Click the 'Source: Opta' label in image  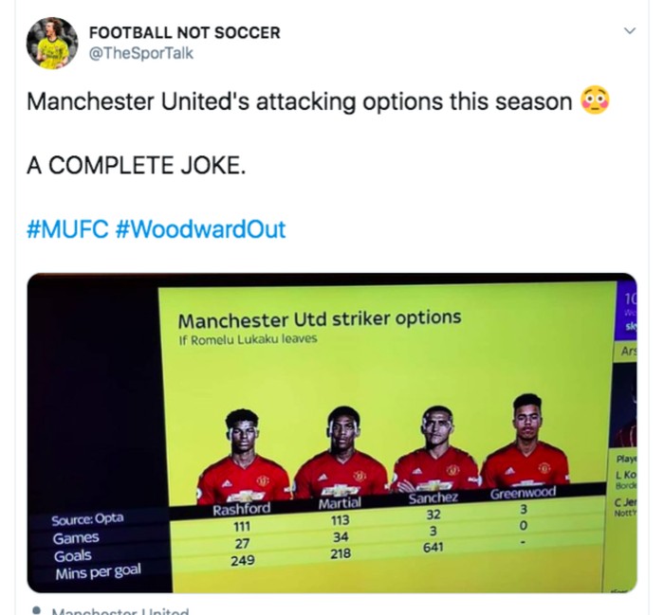point(87,519)
